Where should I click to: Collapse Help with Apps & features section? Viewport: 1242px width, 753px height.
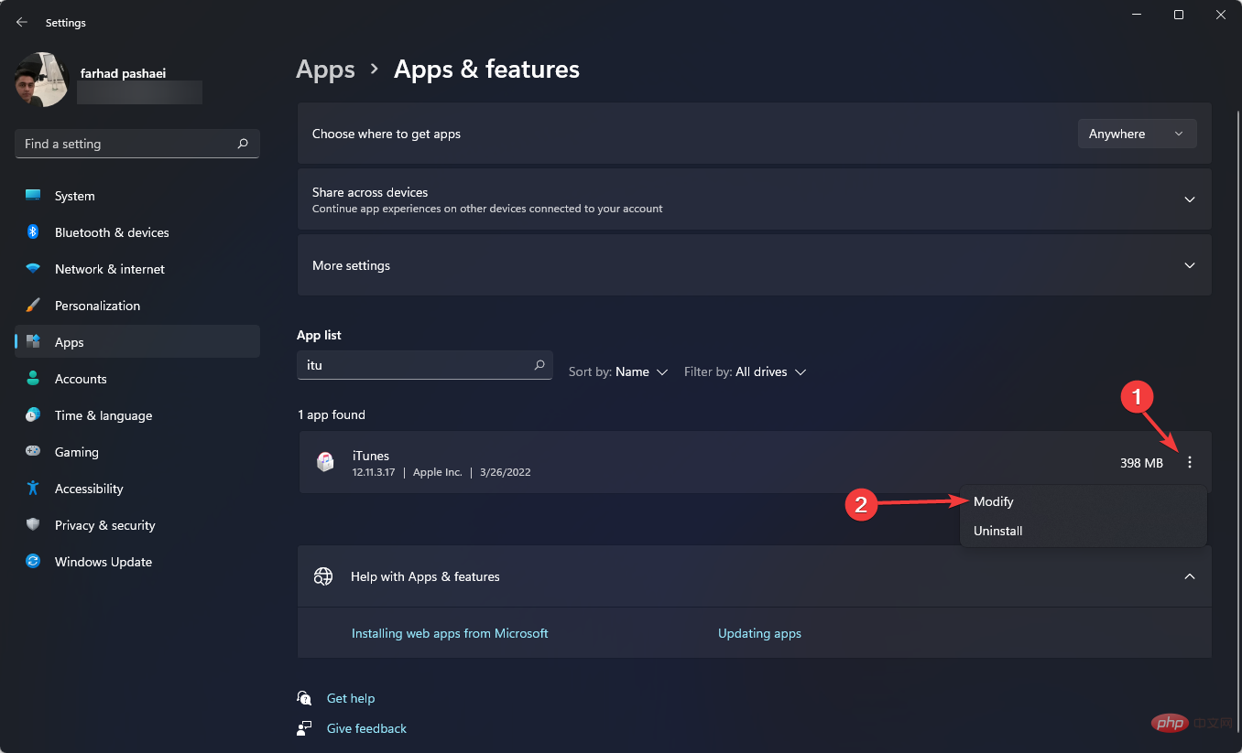point(1189,576)
